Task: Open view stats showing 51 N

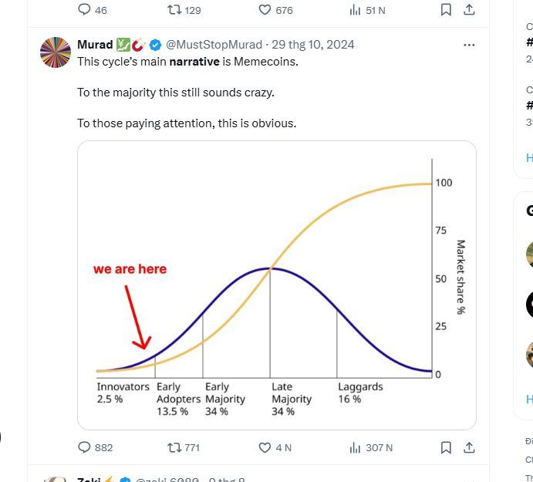Action: click(x=356, y=10)
